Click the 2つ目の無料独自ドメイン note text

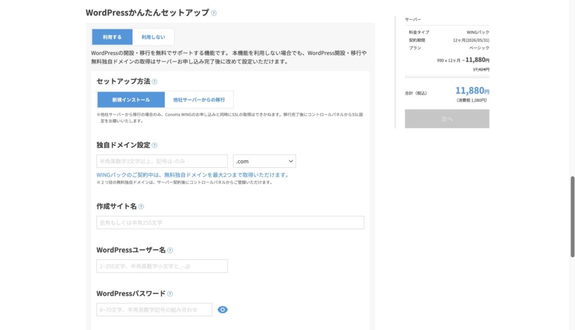click(x=185, y=182)
